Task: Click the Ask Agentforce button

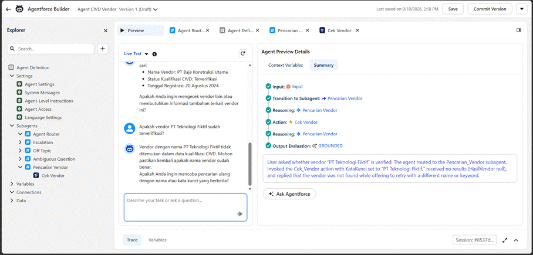Action: [x=289, y=194]
